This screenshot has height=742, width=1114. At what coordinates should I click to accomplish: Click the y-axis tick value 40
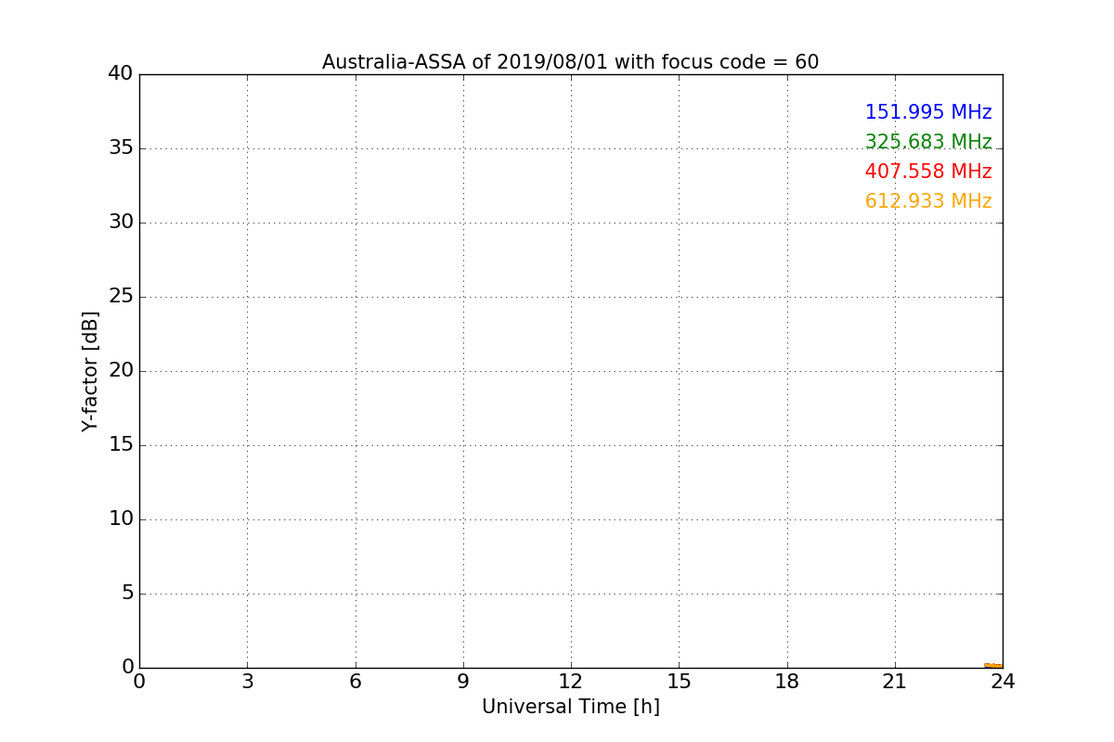121,73
